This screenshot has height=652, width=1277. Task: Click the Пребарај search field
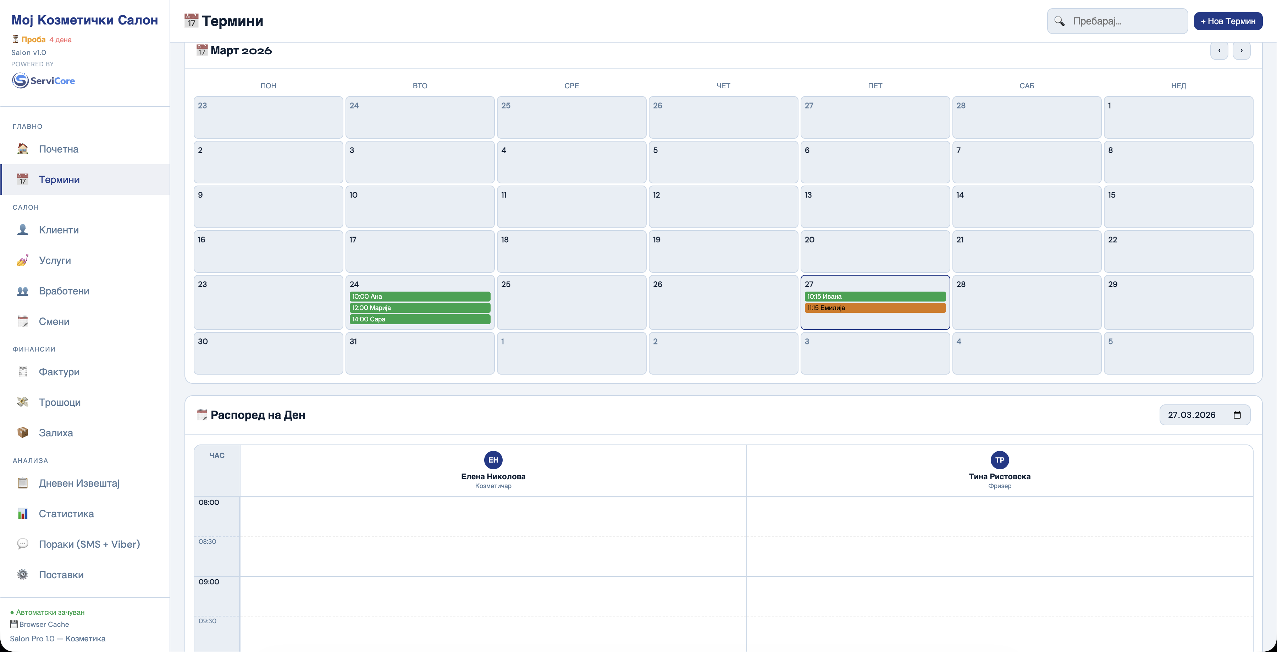(x=1117, y=21)
